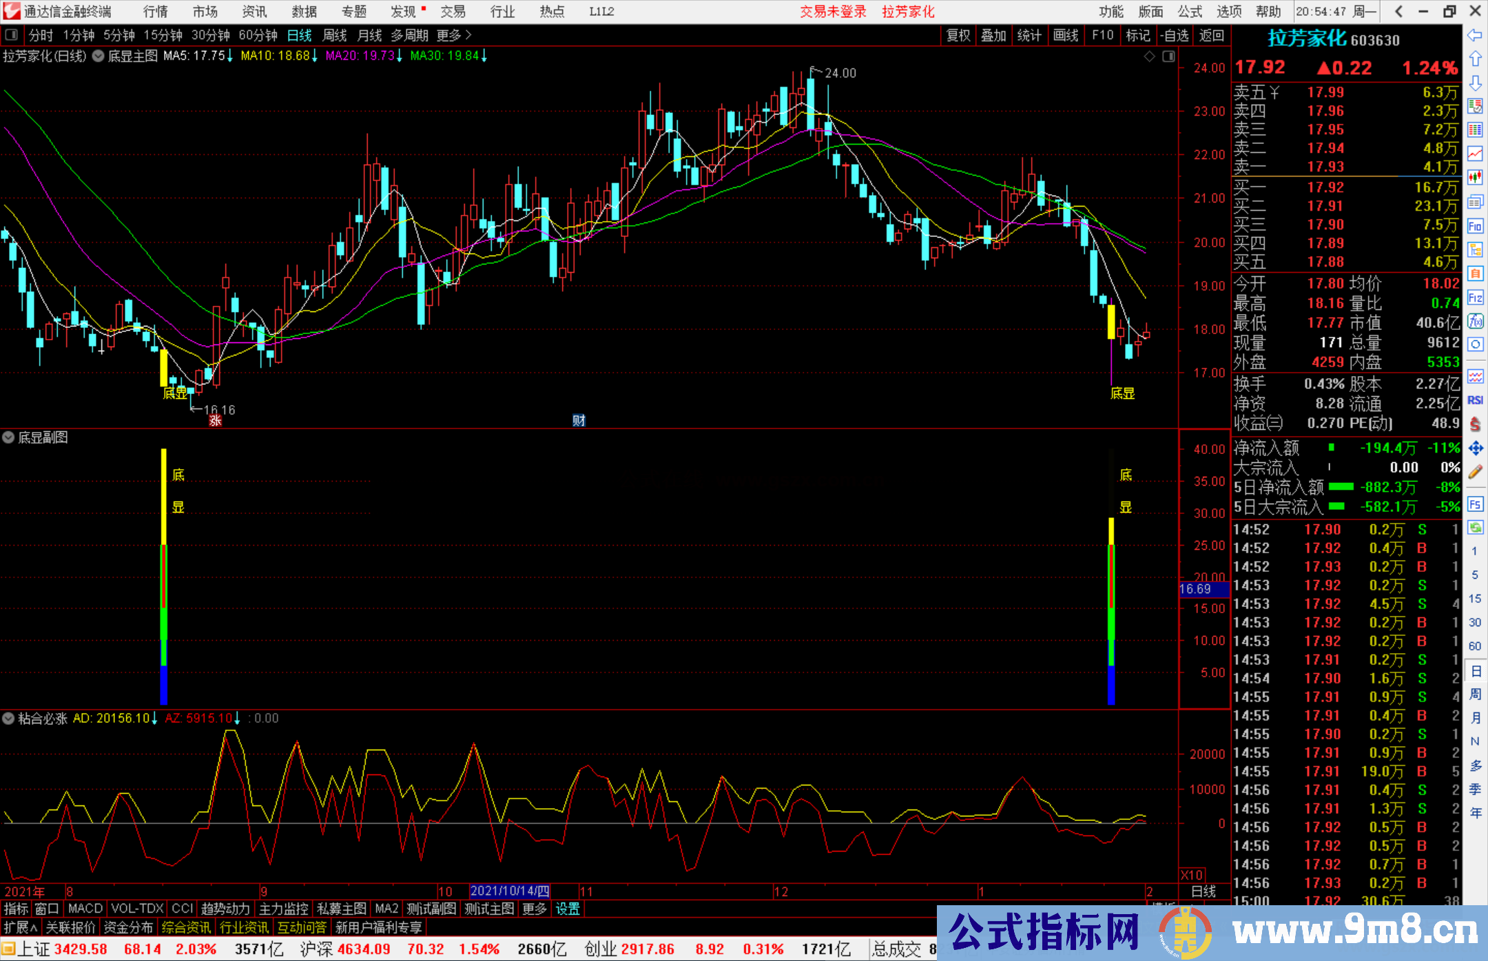Click the RSI indicator sidebar icon
This screenshot has height=961, width=1488.
(1475, 400)
